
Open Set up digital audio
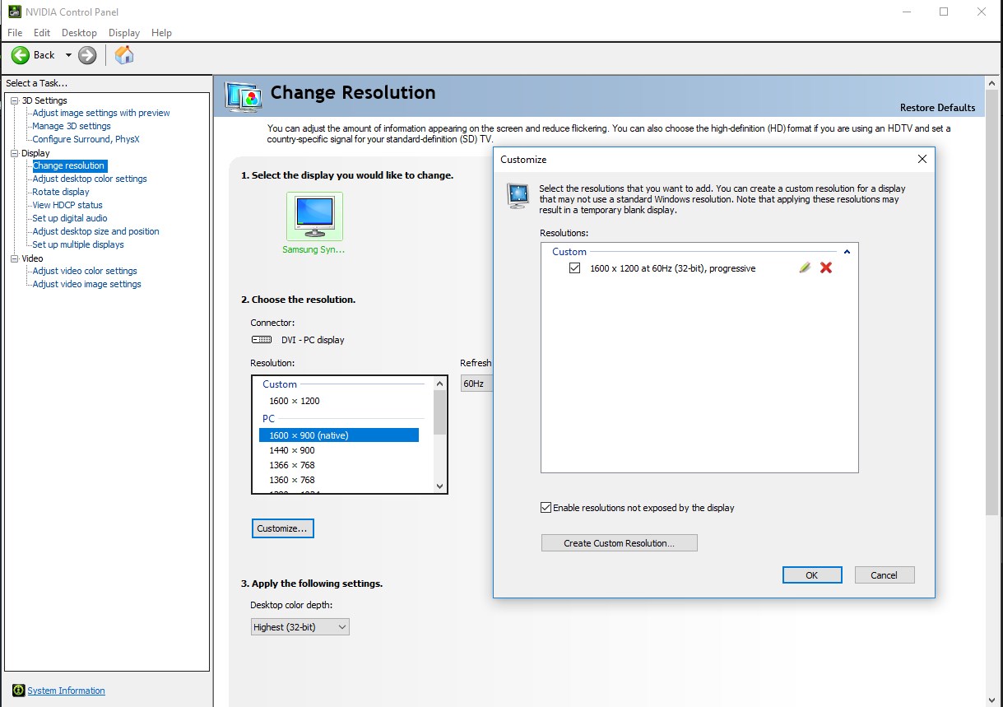70,218
